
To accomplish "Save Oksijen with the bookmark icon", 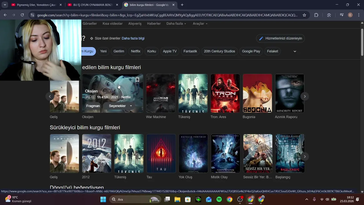I will click(137, 80).
